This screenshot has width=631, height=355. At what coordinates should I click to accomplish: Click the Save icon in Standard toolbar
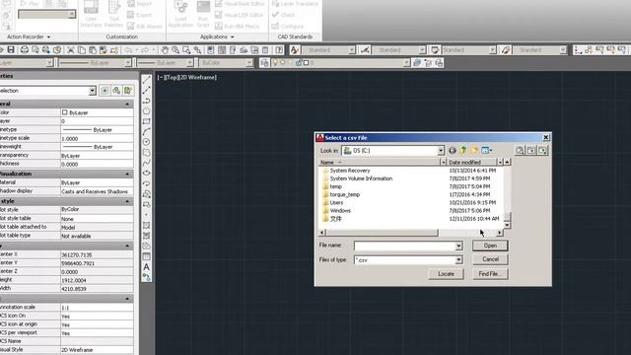tap(11, 50)
